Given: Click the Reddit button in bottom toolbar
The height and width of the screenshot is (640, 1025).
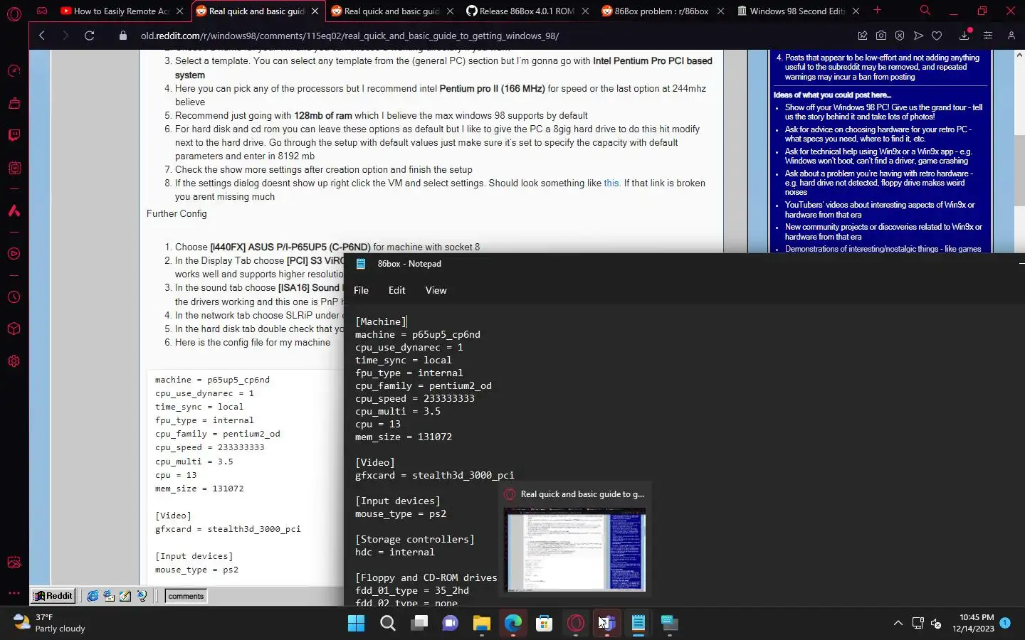Looking at the screenshot, I should pos(53,596).
